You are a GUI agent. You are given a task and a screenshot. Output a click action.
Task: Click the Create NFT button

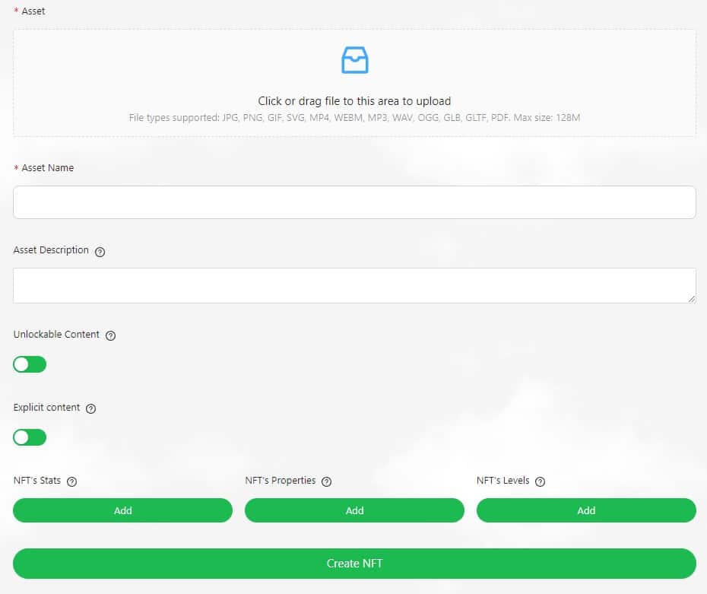pyautogui.click(x=354, y=564)
